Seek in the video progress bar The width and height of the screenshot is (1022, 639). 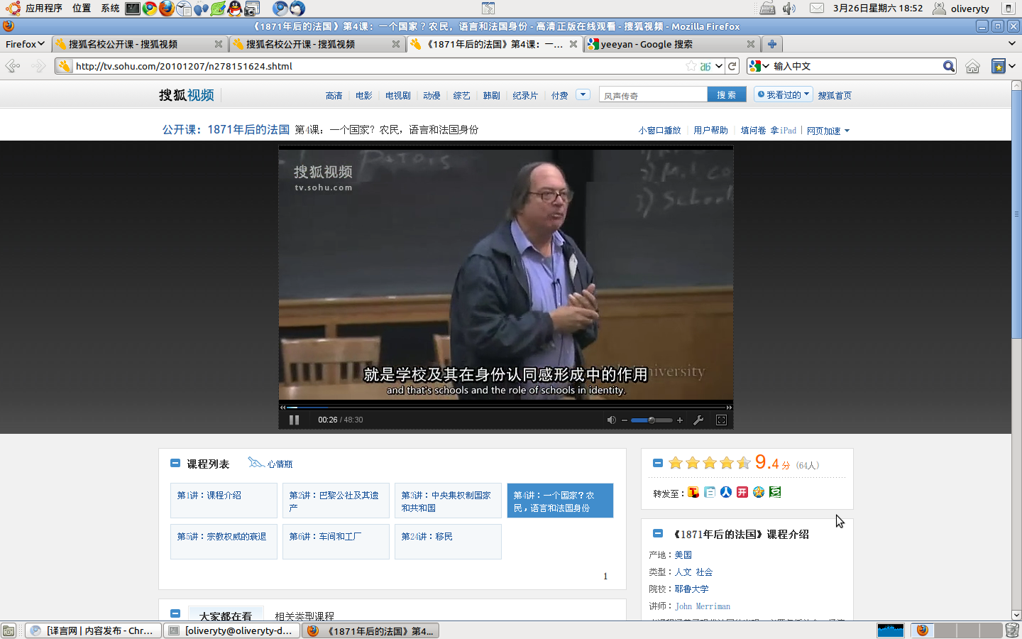pyautogui.click(x=506, y=408)
